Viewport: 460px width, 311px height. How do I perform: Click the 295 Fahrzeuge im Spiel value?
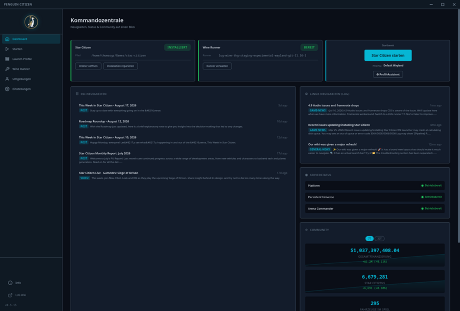click(374, 304)
